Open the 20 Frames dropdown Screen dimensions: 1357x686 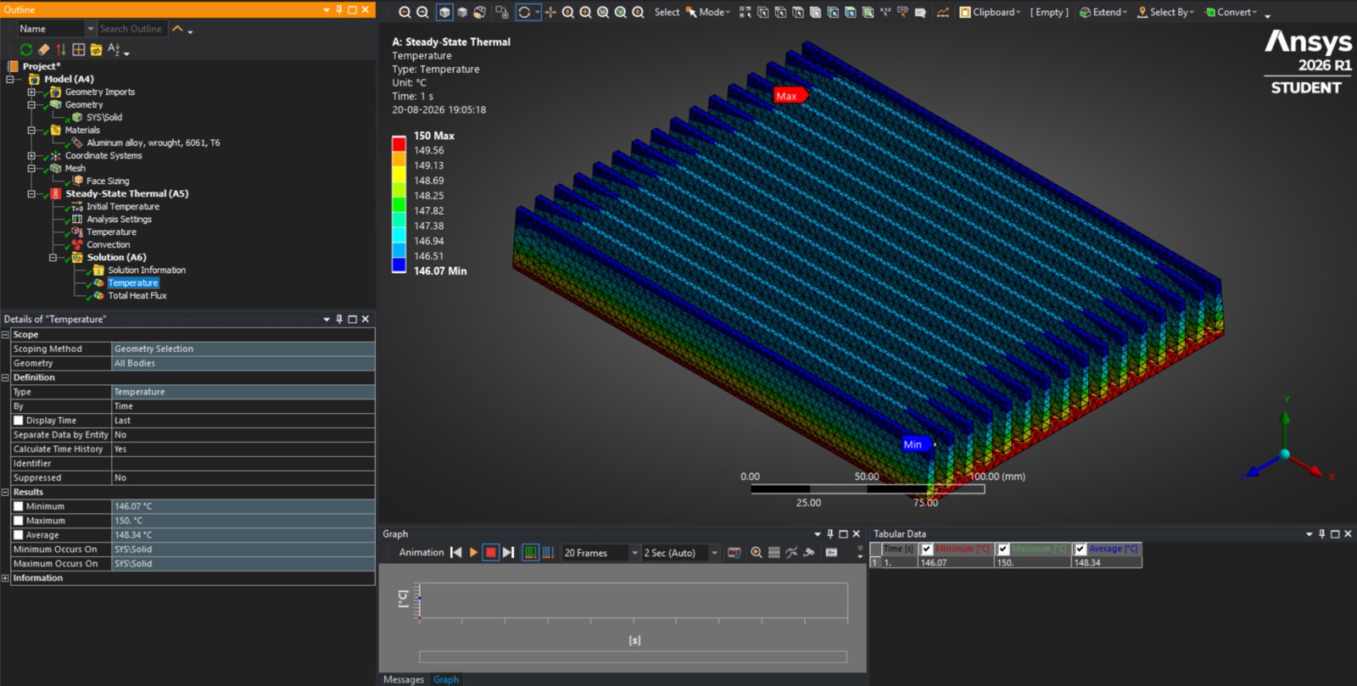point(634,553)
